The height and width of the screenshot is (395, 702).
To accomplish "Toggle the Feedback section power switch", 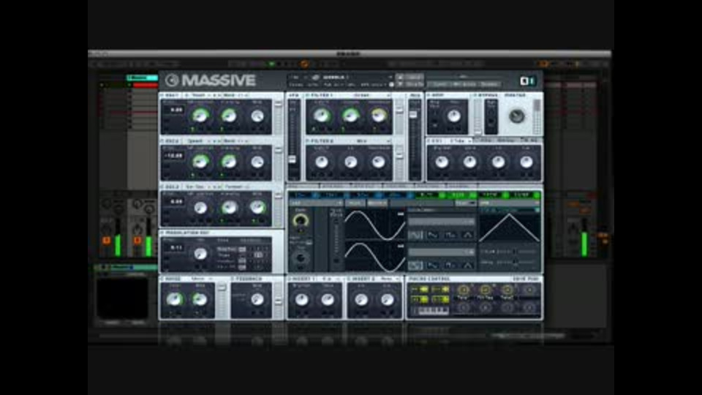I will tap(233, 279).
